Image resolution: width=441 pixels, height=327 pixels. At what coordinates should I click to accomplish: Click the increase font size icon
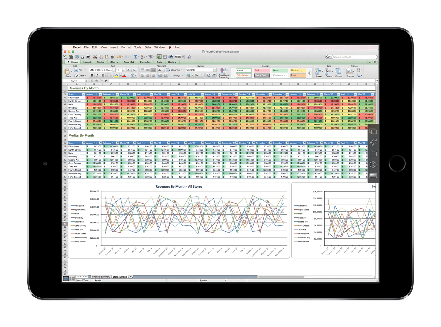point(129,70)
